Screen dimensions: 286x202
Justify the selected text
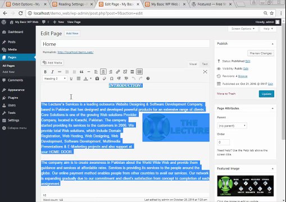click(x=79, y=79)
